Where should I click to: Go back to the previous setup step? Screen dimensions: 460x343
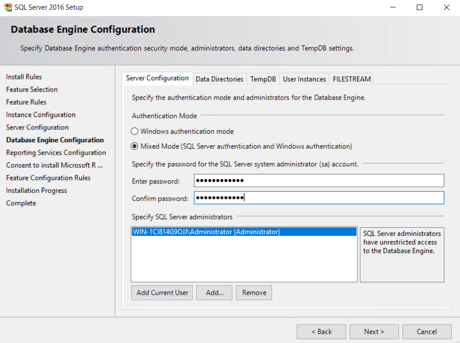tap(321, 332)
